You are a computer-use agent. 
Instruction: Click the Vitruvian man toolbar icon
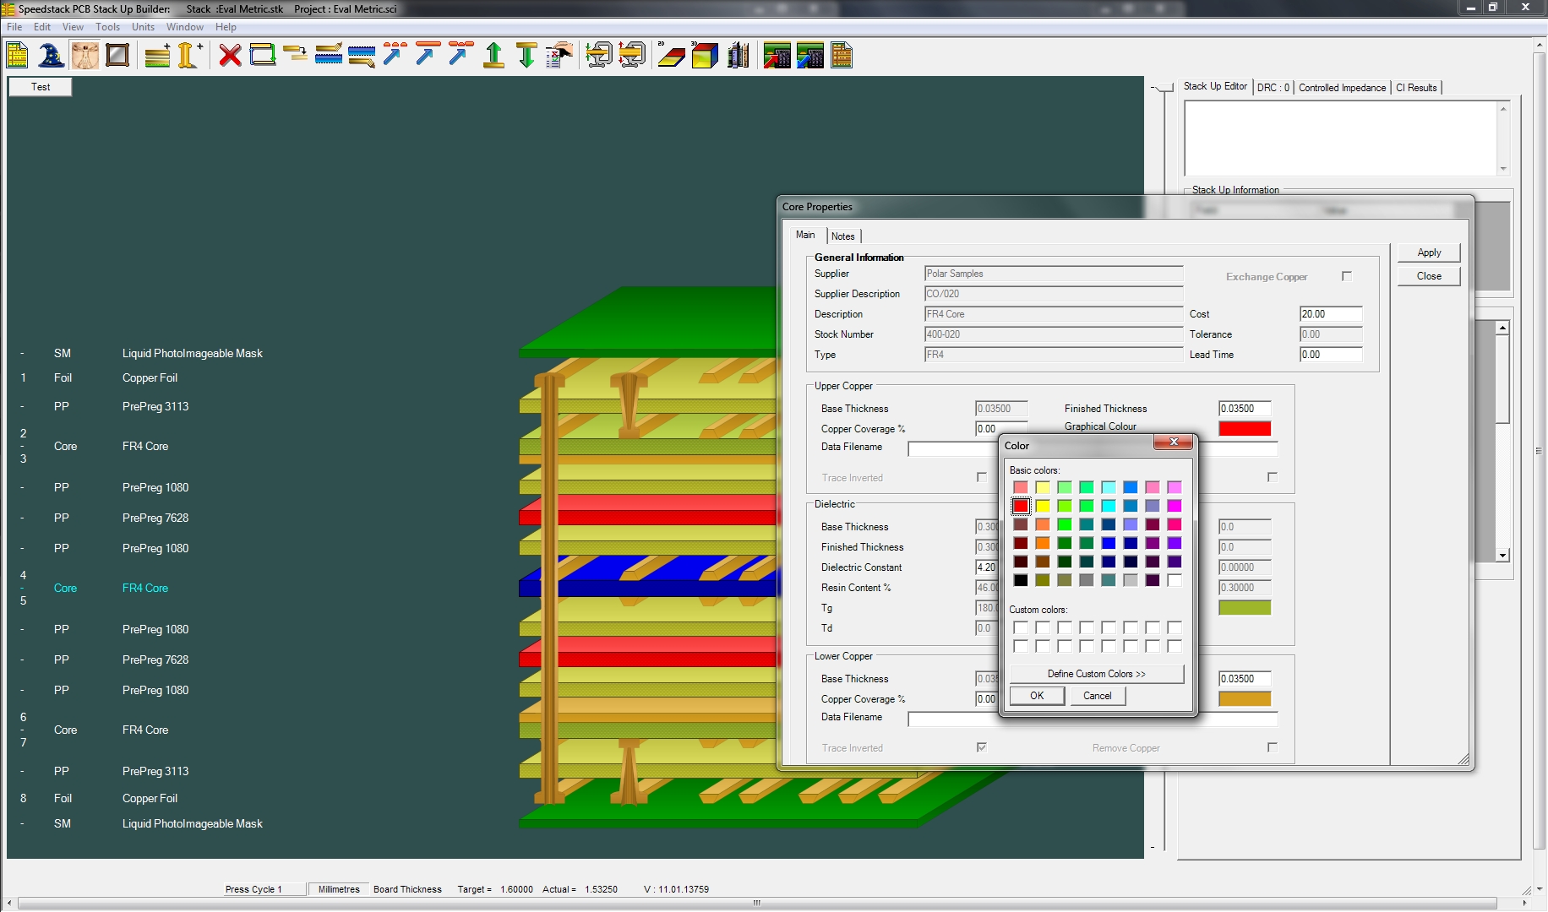(x=84, y=56)
